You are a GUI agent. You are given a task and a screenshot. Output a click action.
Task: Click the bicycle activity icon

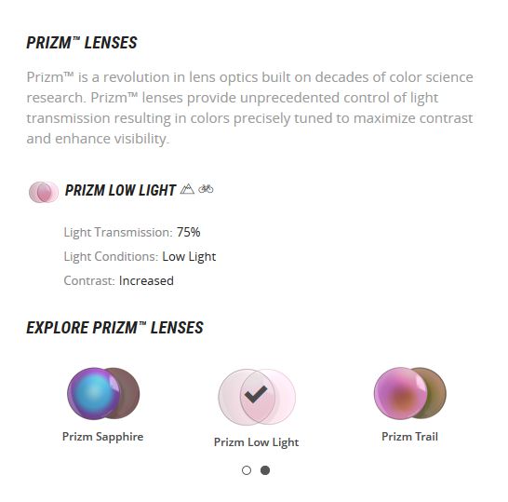click(206, 188)
